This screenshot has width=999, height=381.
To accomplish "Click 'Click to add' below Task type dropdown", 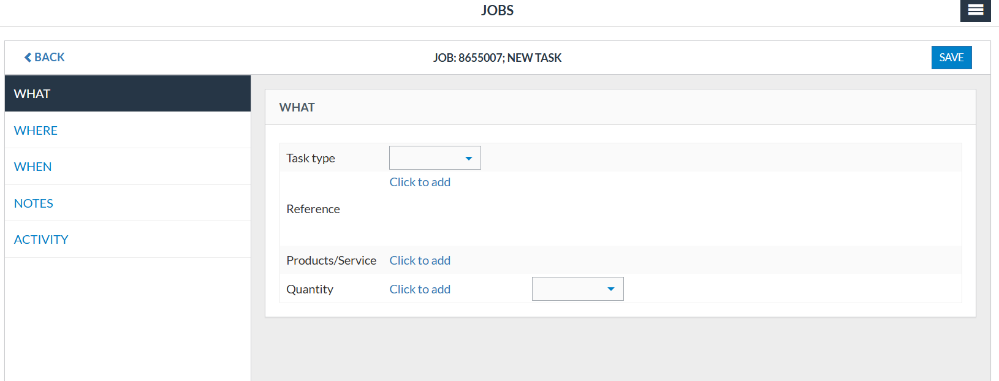I will pos(420,182).
